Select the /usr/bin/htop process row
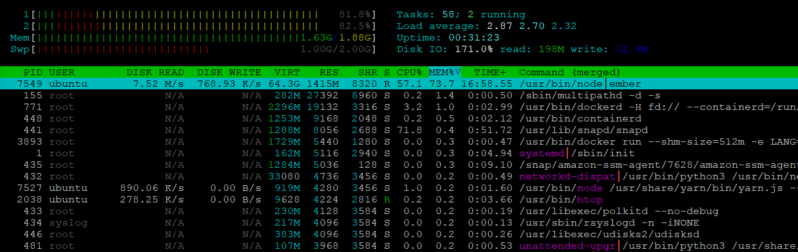Viewport: 798px width, 252px height. coord(399,199)
